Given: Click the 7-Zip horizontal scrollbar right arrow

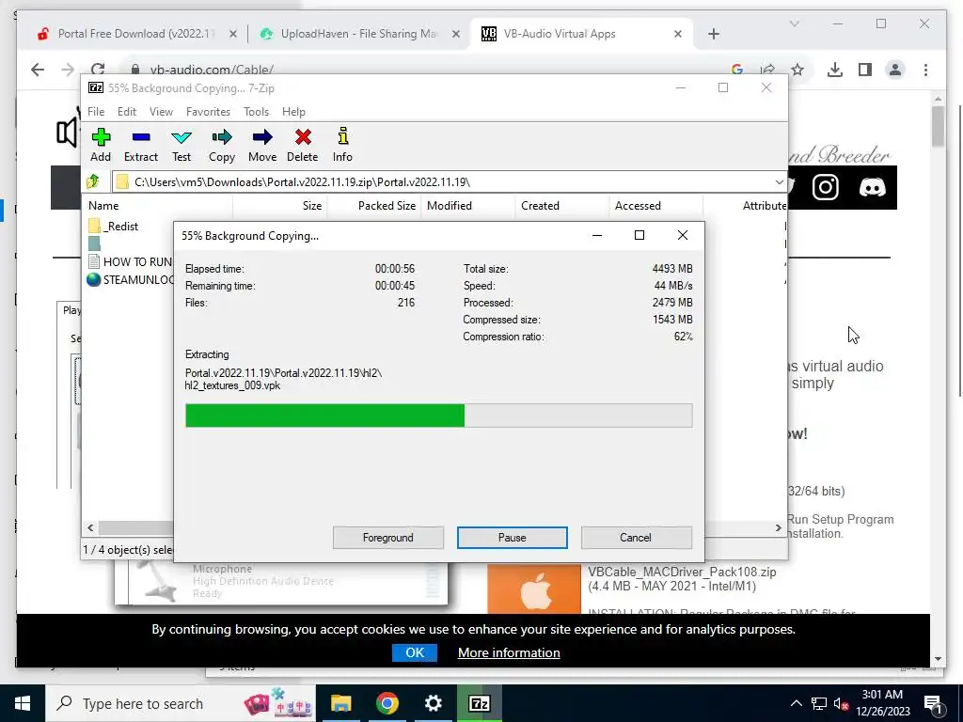Looking at the screenshot, I should [778, 528].
